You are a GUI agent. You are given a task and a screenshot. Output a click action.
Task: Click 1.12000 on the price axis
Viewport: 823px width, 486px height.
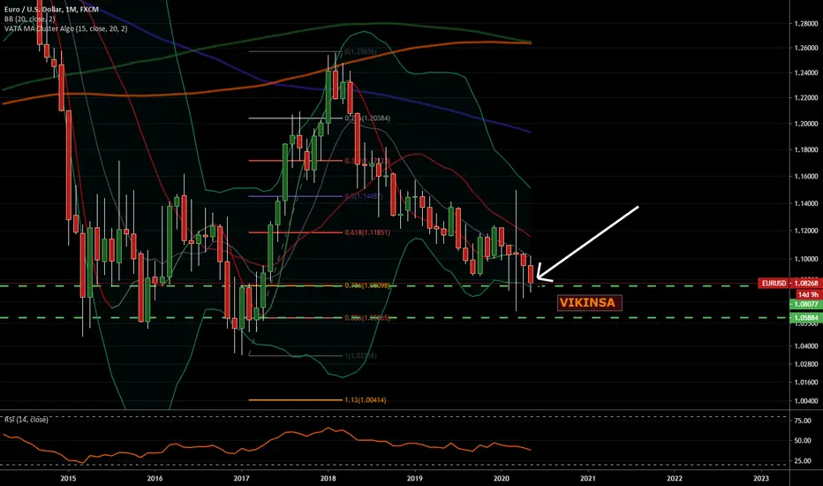[806, 231]
